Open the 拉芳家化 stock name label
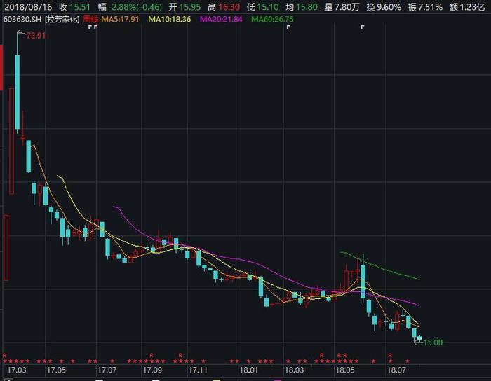491x381 pixels. pyautogui.click(x=62, y=19)
